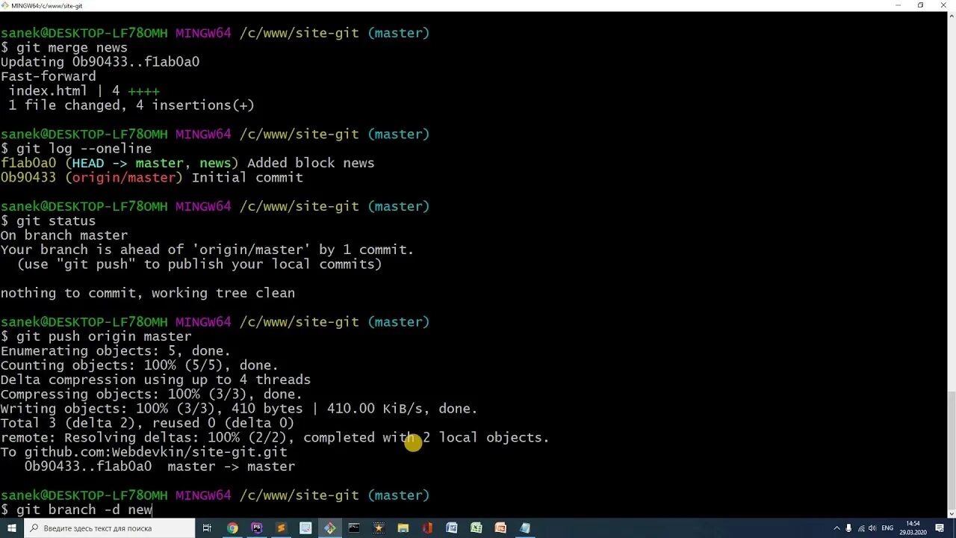Image resolution: width=956 pixels, height=538 pixels.
Task: Click 'index.html | 4 ++++' line
Action: (x=84, y=91)
